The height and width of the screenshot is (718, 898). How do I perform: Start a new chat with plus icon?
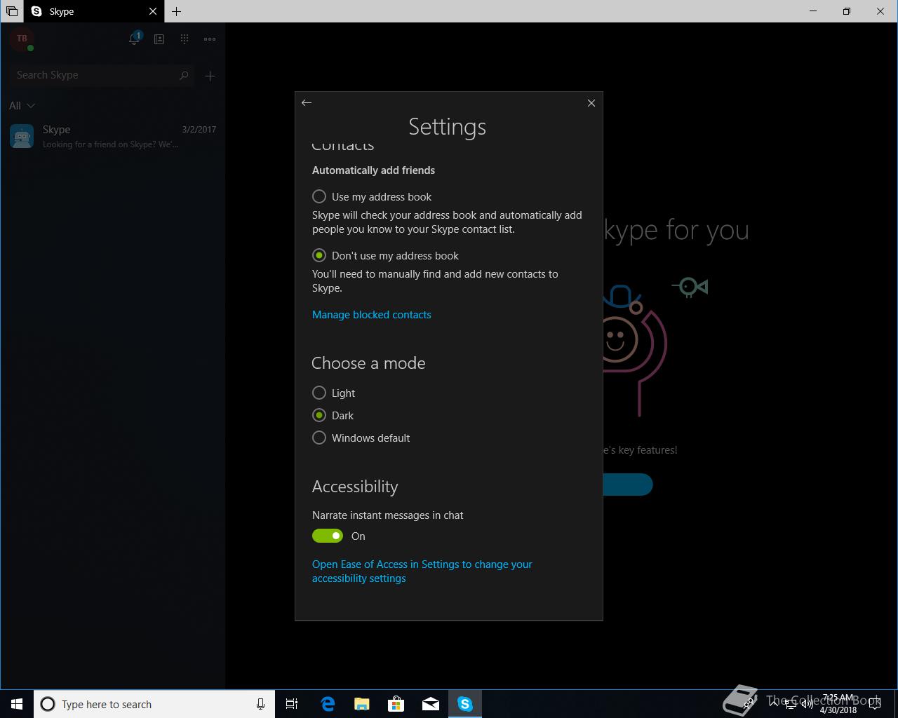[x=210, y=76]
